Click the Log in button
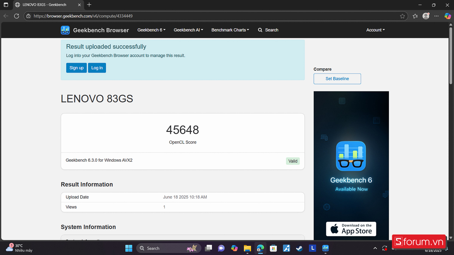The image size is (454, 255). (x=97, y=68)
